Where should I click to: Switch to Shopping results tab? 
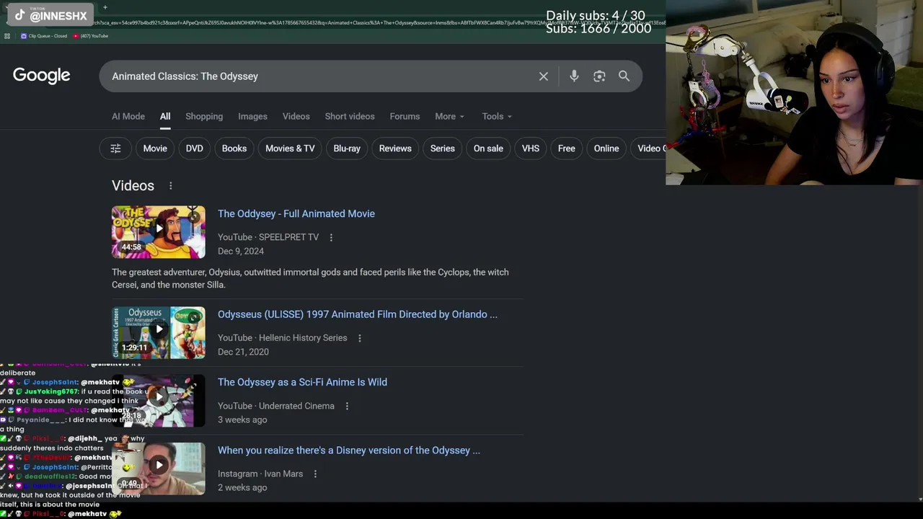coord(204,116)
